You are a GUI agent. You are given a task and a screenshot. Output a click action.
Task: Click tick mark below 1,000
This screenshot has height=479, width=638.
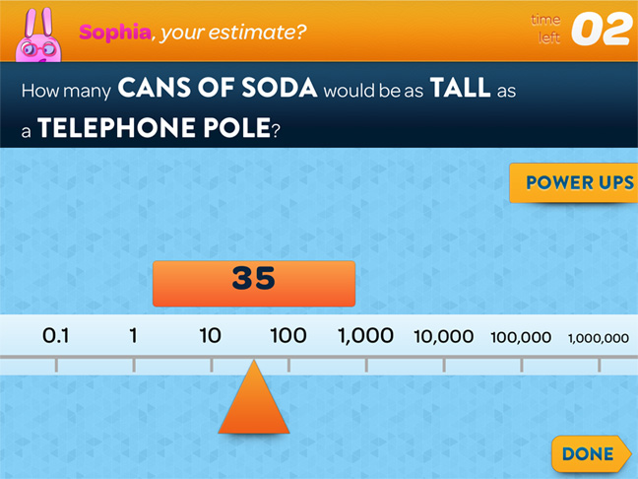pyautogui.click(x=366, y=365)
